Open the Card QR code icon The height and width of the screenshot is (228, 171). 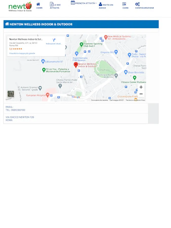coord(124,4)
